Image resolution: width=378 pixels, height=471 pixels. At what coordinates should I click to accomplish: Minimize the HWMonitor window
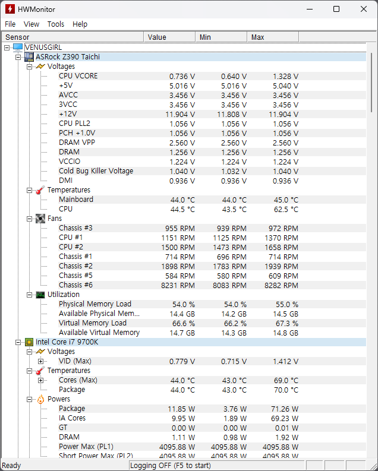(310, 9)
